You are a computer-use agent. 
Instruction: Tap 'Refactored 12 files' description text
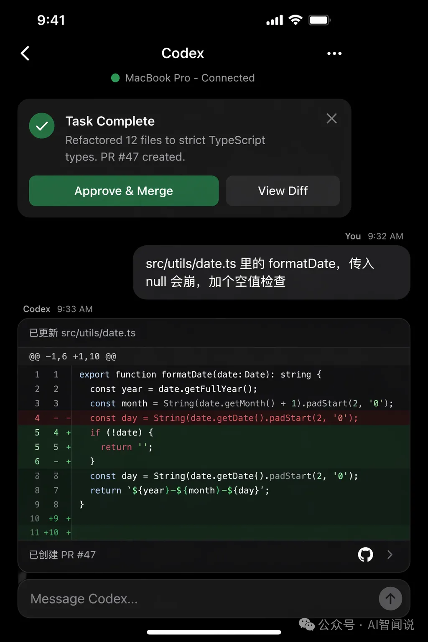coord(165,148)
